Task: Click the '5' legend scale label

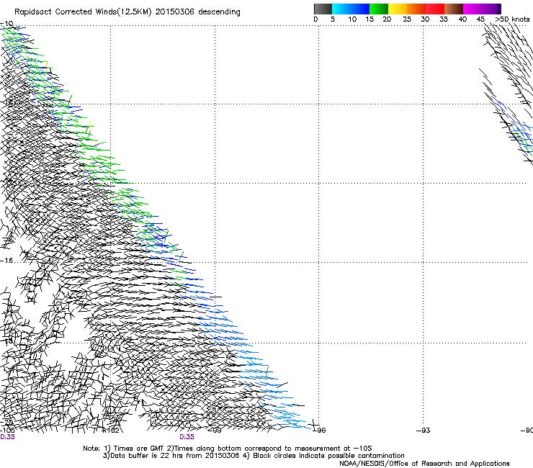Action: pos(333,19)
